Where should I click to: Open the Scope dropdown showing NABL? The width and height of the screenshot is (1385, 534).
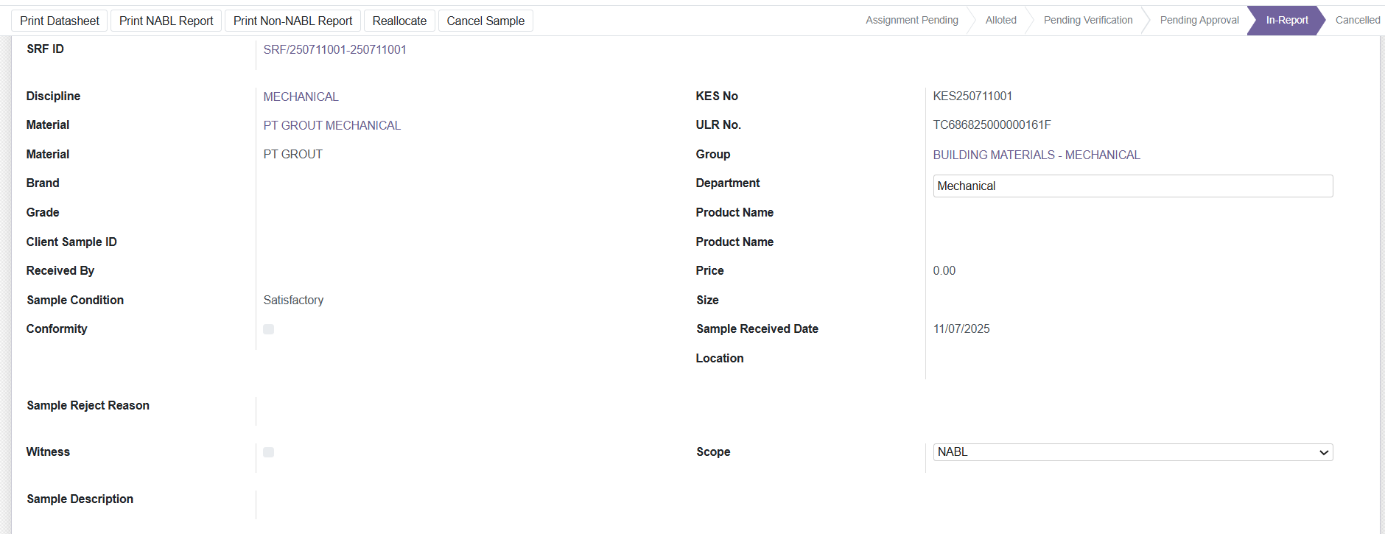1133,452
